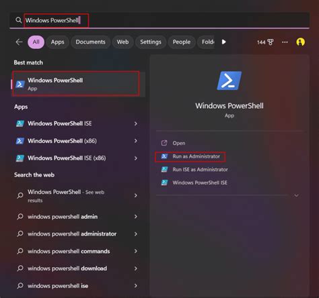Expand 'windows powershell commands' chevron

(136, 251)
